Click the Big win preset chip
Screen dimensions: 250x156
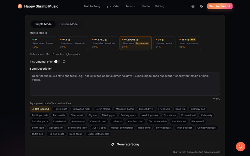tap(92, 115)
